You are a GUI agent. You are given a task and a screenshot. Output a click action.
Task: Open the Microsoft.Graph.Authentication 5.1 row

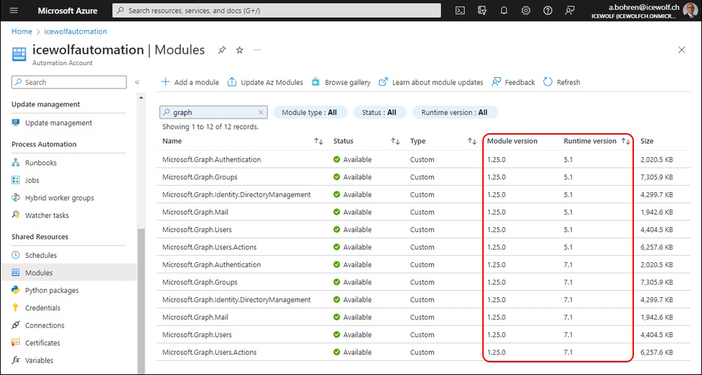[x=423, y=160]
